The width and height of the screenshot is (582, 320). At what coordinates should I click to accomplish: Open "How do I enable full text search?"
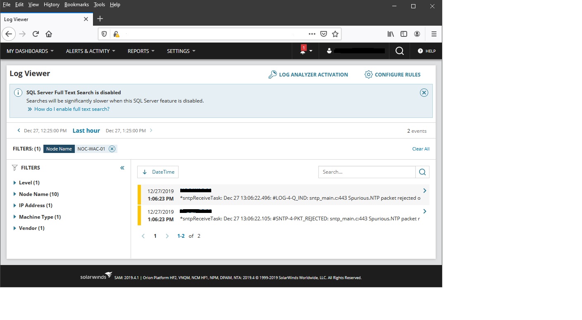tap(72, 109)
